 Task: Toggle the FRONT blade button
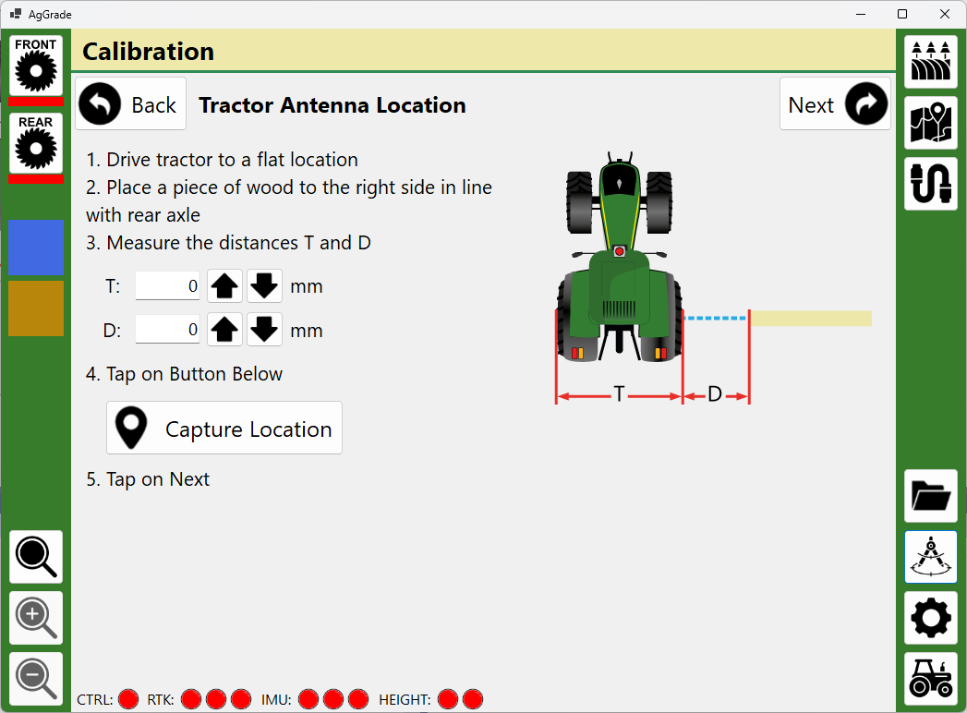36,66
